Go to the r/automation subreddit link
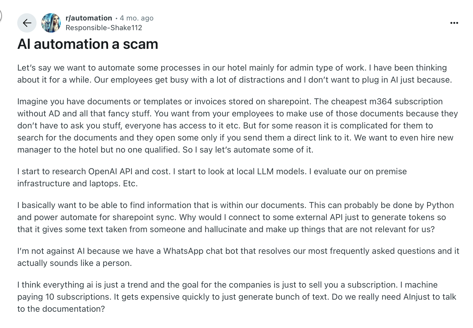Image resolution: width=473 pixels, height=328 pixels. tap(88, 18)
